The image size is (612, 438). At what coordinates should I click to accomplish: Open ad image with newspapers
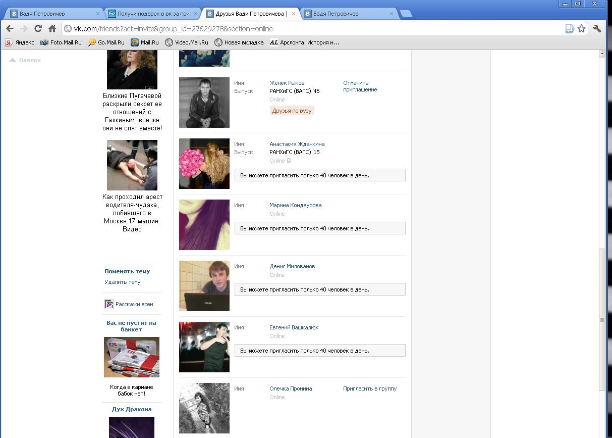tap(132, 357)
